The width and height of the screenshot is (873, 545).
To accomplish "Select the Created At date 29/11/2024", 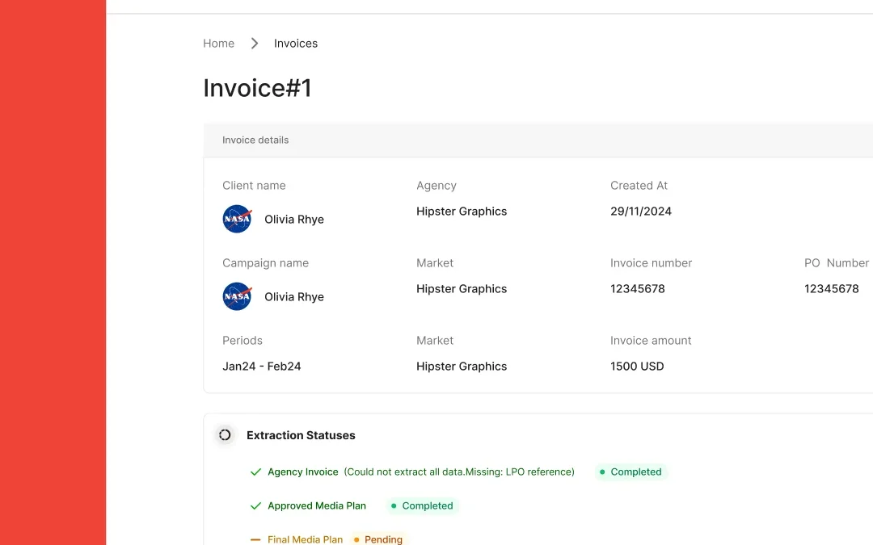I will 641,212.
